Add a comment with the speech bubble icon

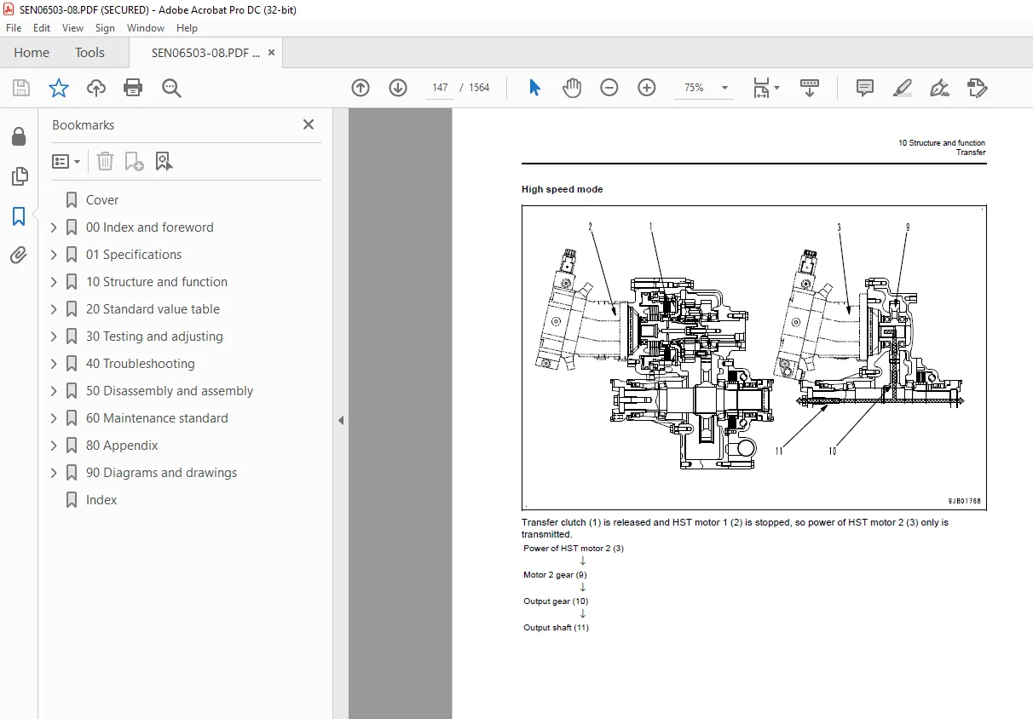(x=865, y=88)
